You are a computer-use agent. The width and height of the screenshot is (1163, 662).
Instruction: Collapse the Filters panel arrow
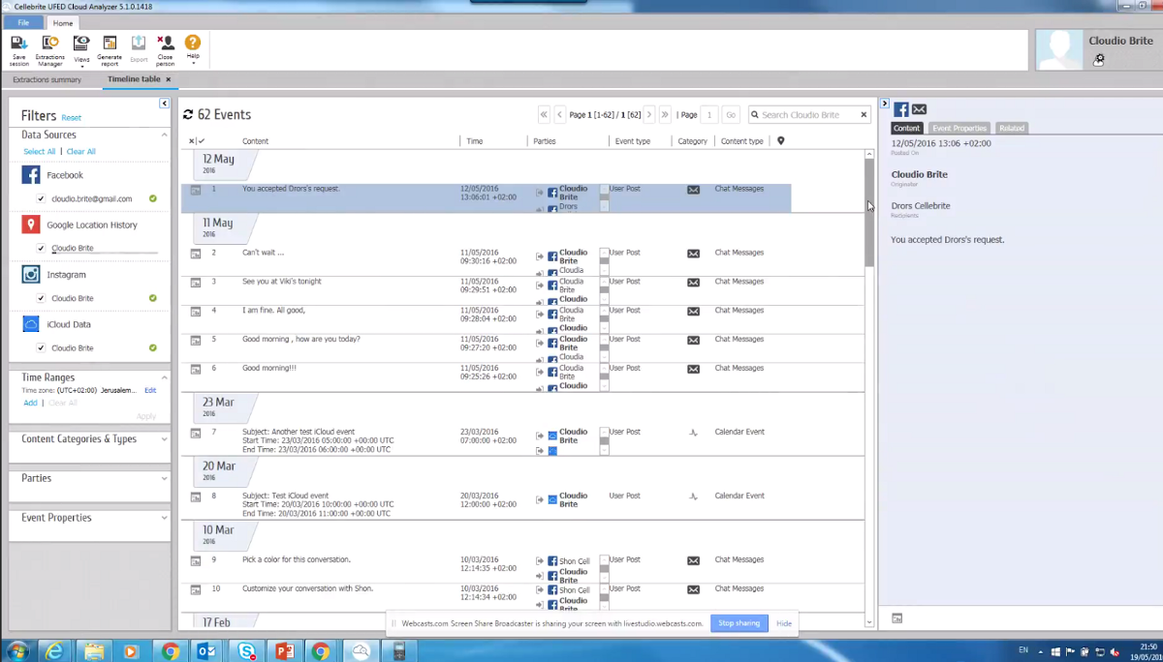tap(164, 104)
